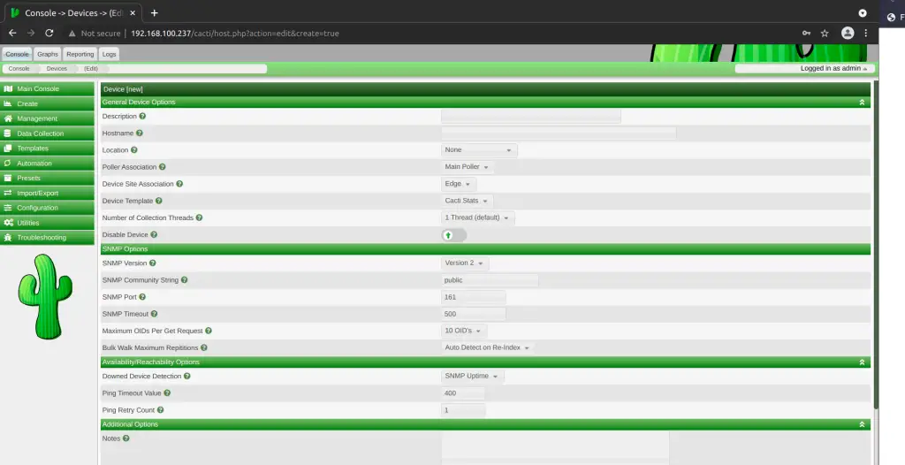Click help icon for Number of Collection Threads

tap(199, 217)
